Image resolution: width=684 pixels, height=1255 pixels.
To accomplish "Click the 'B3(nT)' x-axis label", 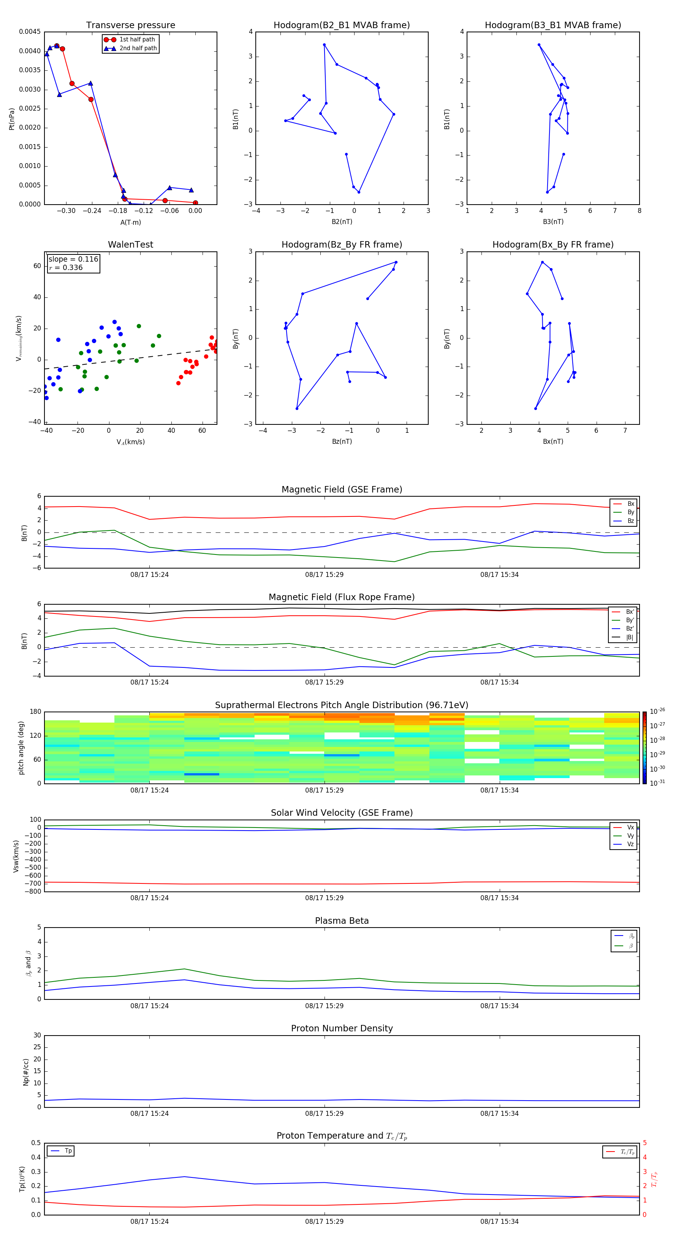I will click(x=553, y=222).
